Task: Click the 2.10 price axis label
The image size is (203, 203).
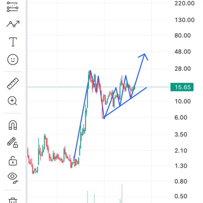Action: (181, 151)
